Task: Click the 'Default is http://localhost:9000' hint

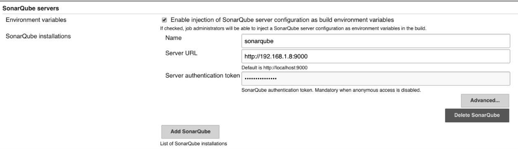Action: [274, 68]
